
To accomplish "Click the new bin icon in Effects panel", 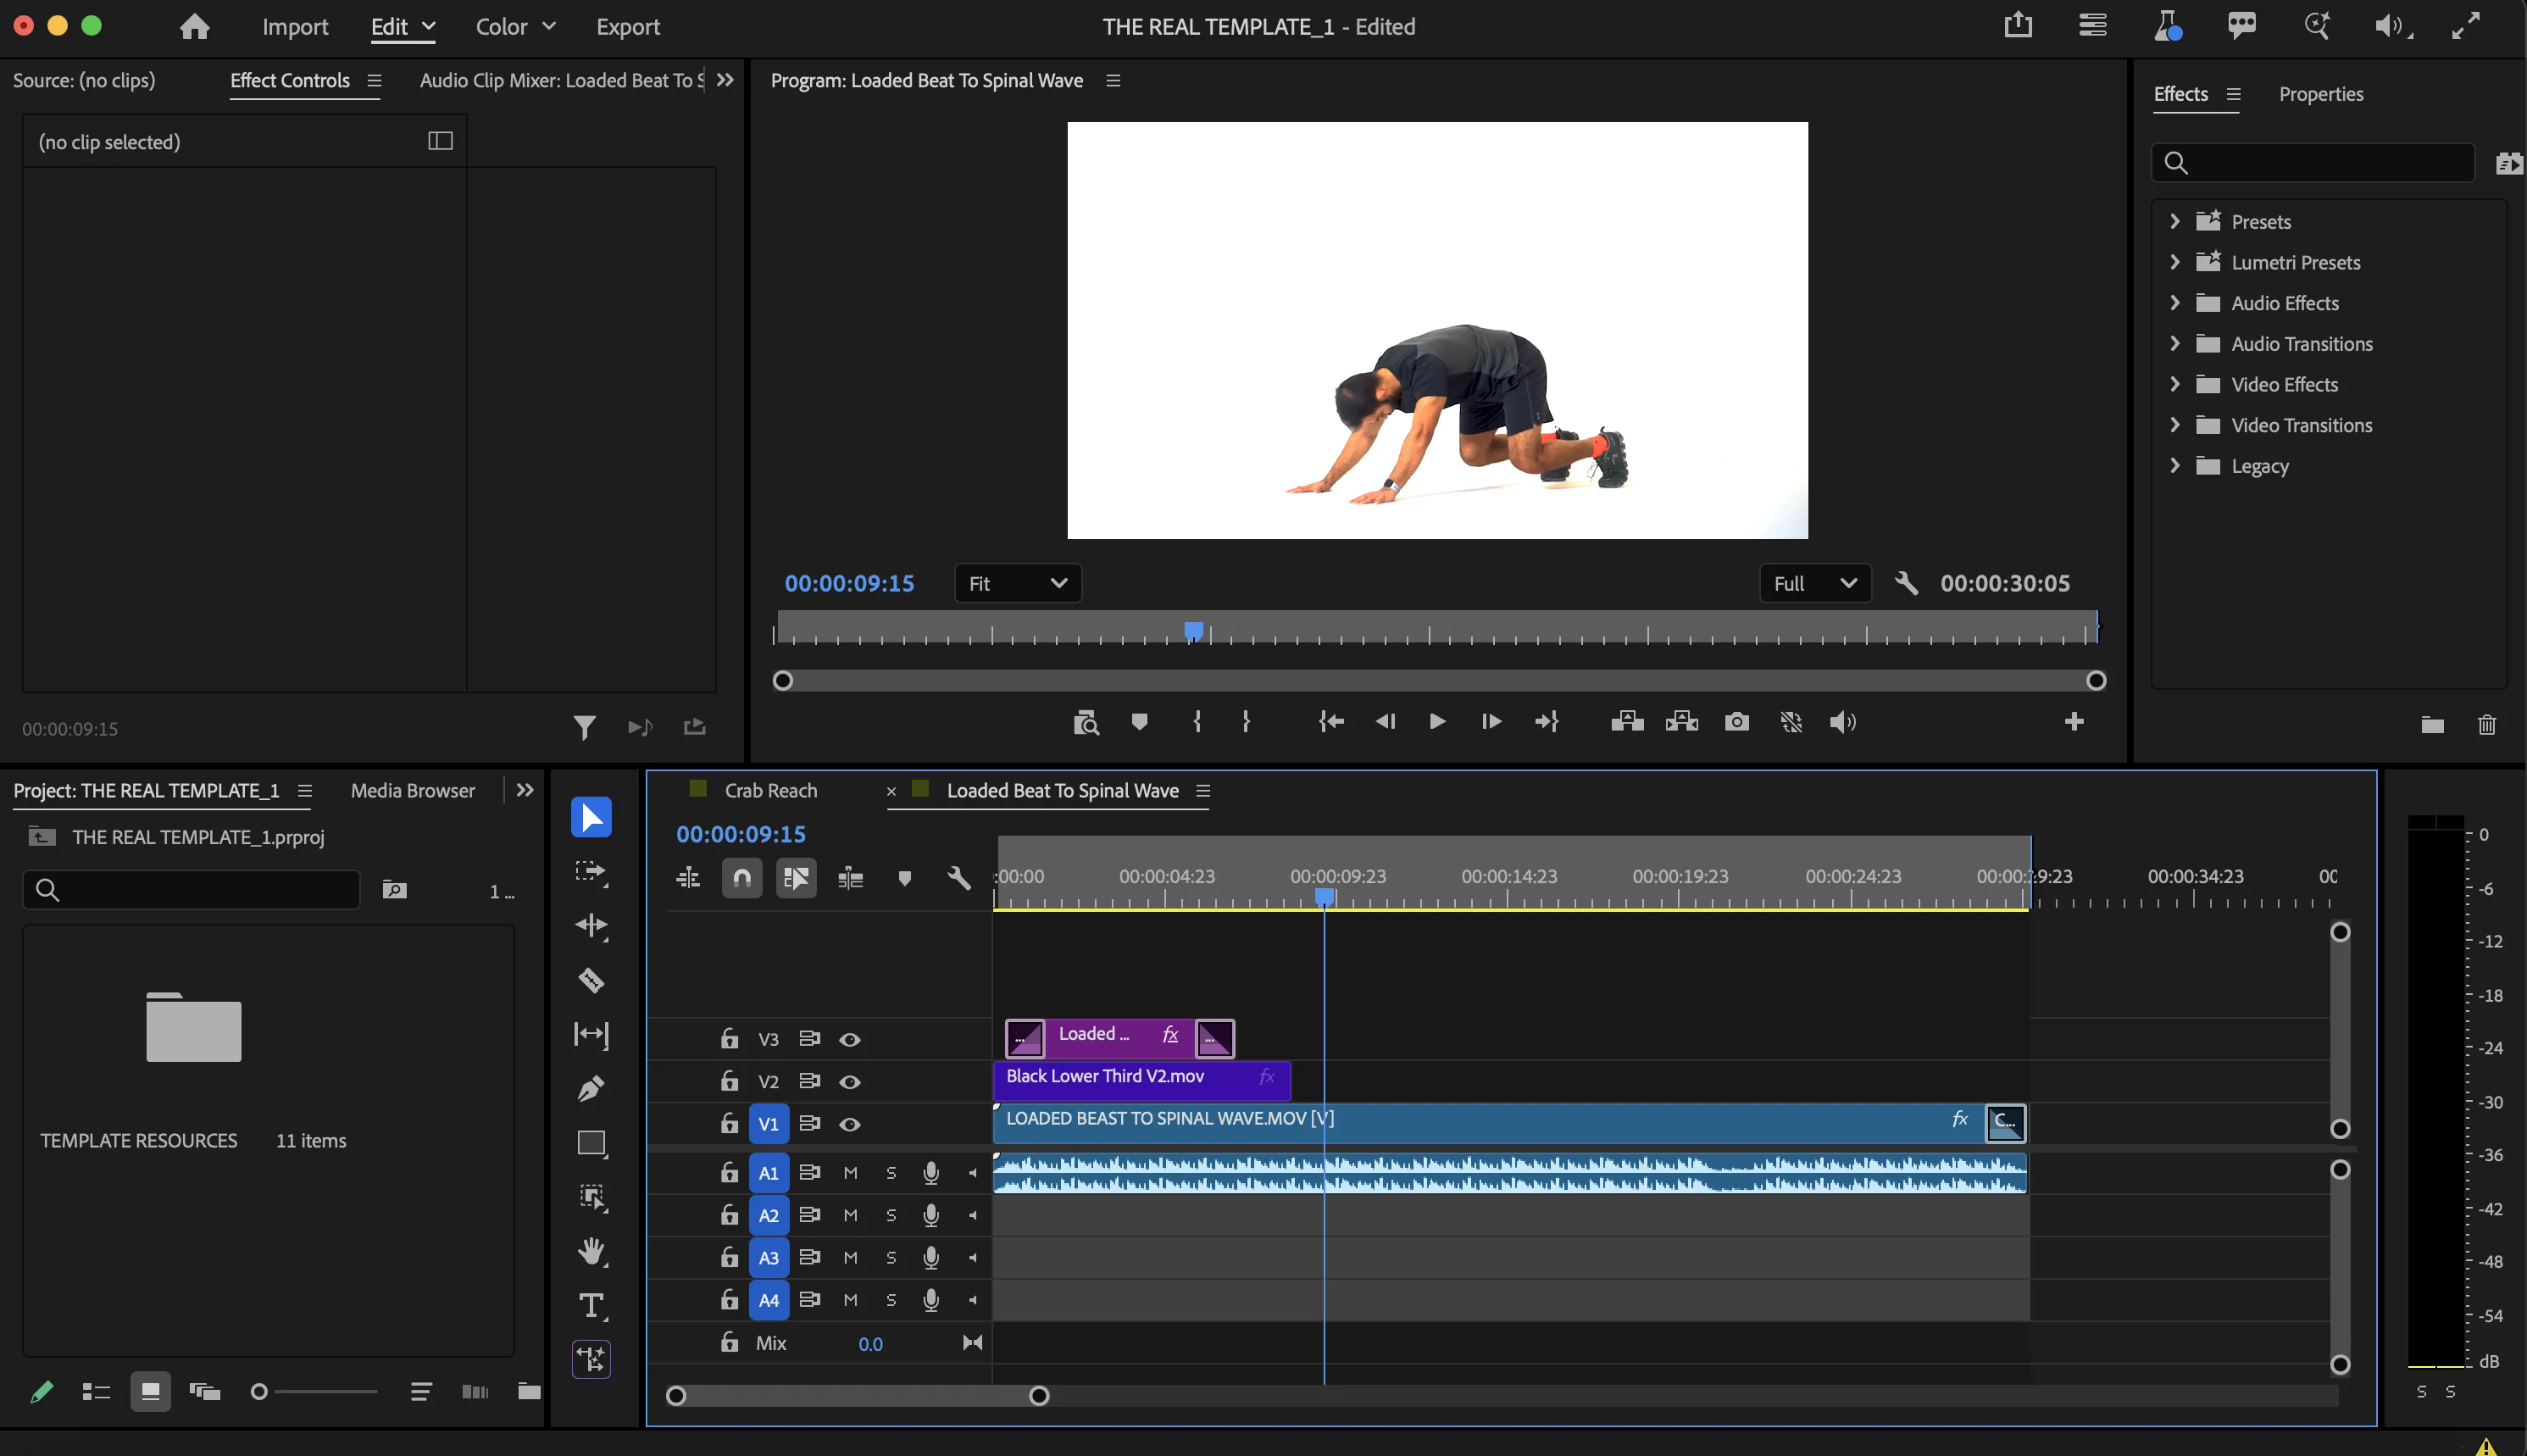I will pos(2433,725).
